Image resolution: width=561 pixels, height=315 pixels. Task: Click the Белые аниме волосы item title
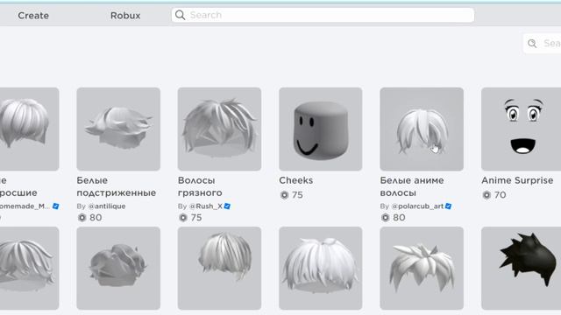pos(412,186)
